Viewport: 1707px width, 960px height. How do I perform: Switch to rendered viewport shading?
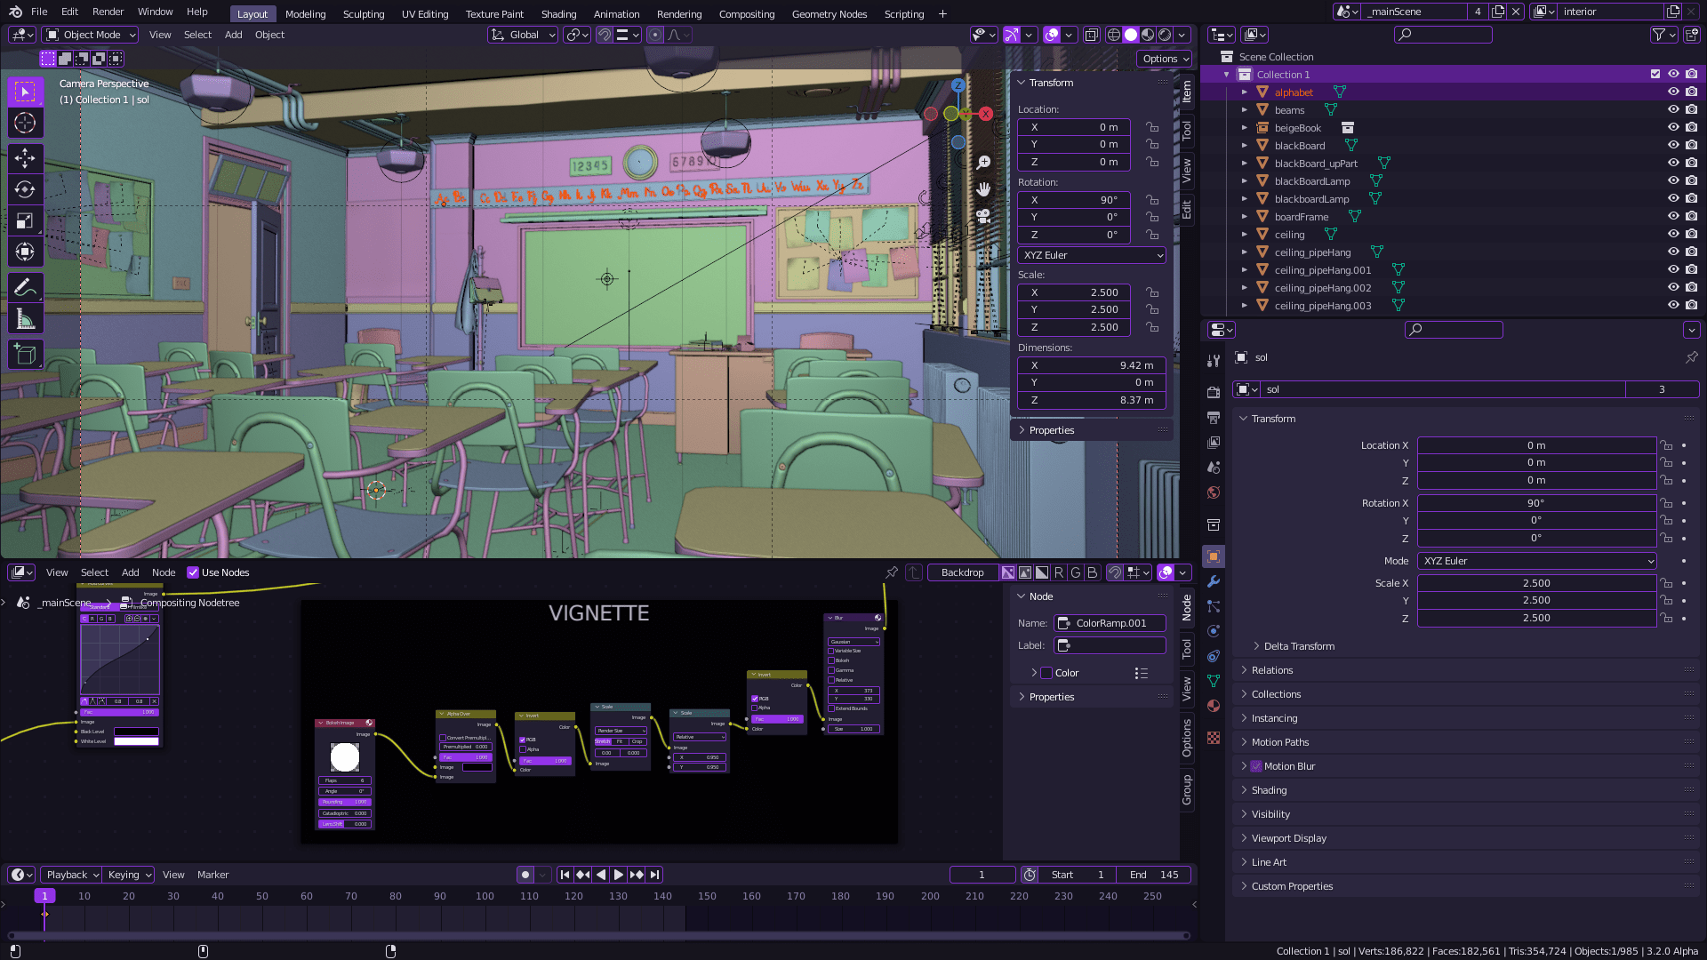click(1165, 35)
